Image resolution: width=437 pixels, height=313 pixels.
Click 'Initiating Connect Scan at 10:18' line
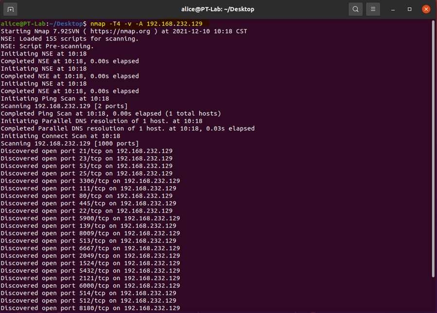point(60,136)
